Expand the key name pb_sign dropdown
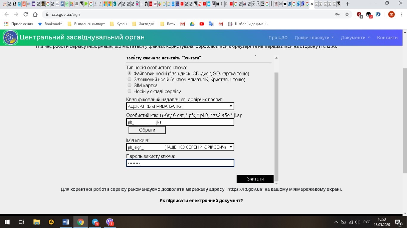This screenshot has height=228, width=407. click(x=180, y=147)
